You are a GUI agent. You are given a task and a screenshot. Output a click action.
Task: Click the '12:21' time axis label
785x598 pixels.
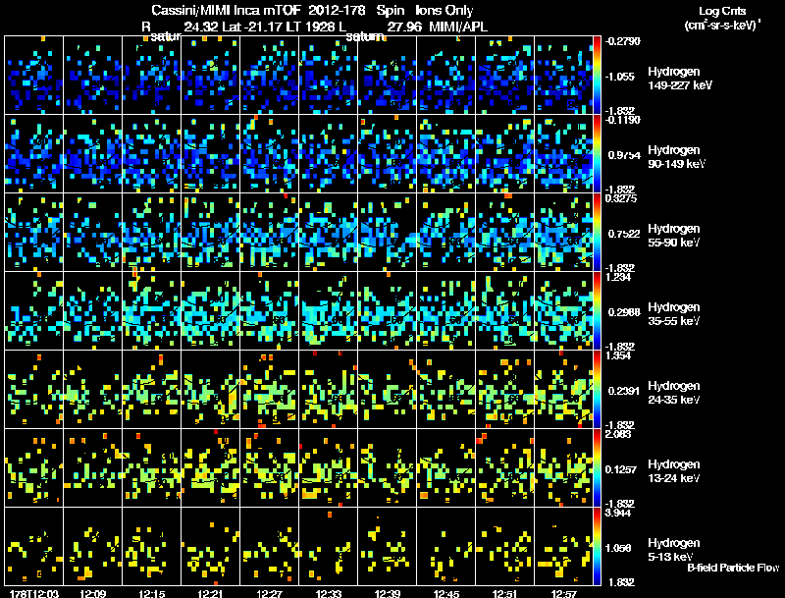[x=210, y=593]
